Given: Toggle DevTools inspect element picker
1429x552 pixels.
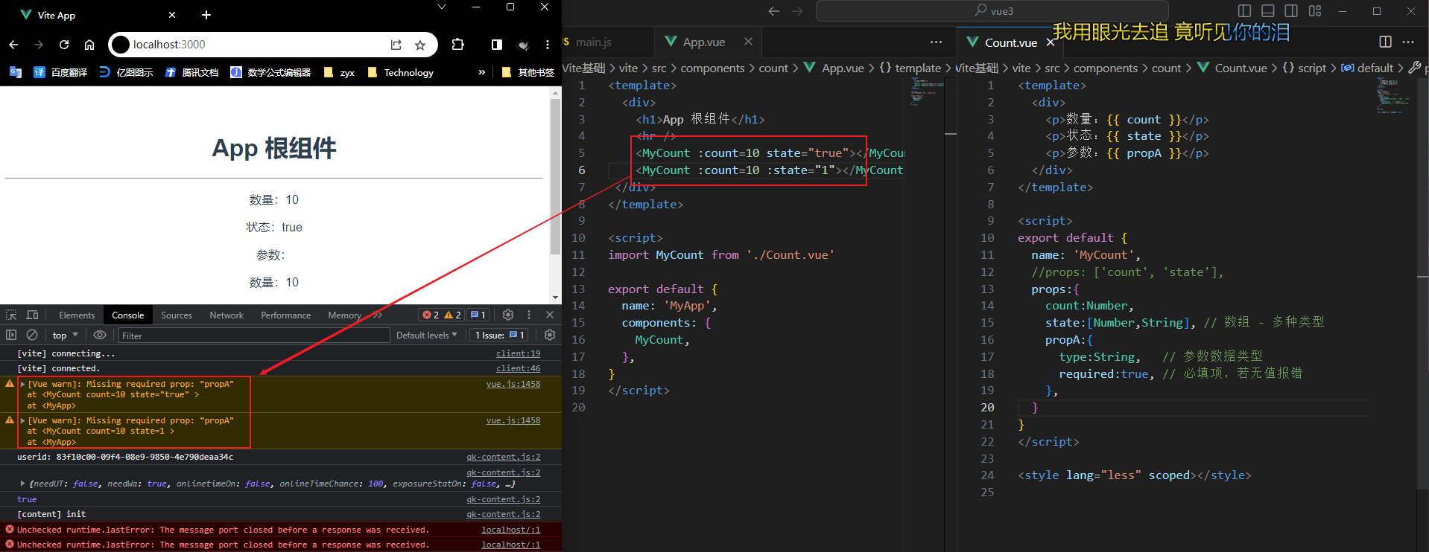Looking at the screenshot, I should [11, 315].
